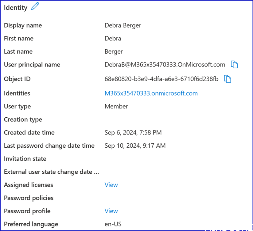
Task: Click the User type value Member
Action: coord(116,107)
